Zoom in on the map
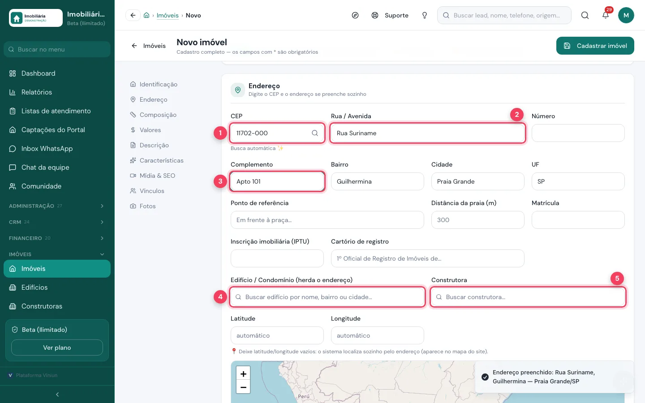The width and height of the screenshot is (645, 403). [x=243, y=374]
